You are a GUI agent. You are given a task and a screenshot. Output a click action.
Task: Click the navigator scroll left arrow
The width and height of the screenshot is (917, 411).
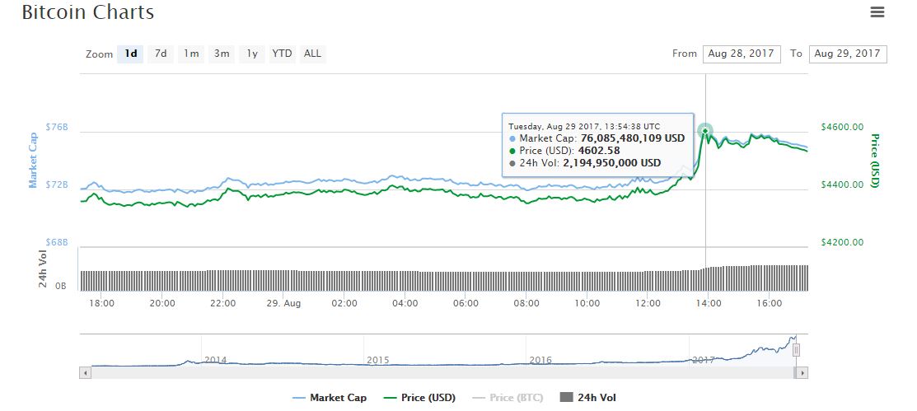tap(86, 372)
